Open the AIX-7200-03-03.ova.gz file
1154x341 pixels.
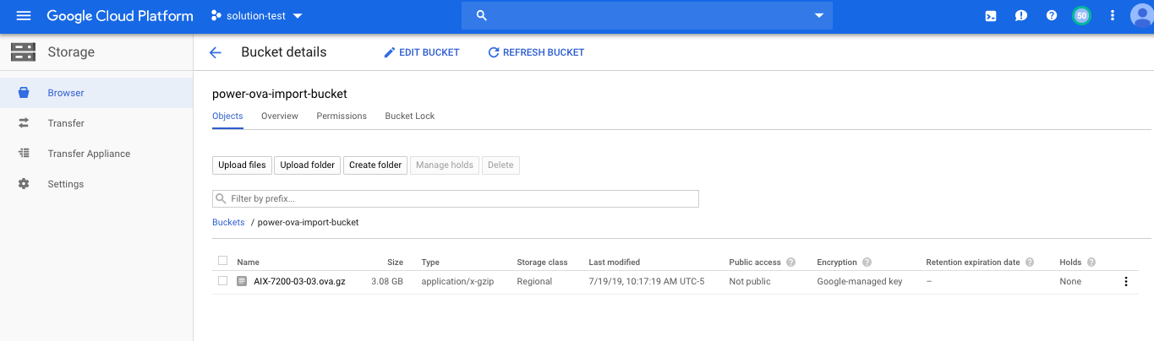pos(299,281)
